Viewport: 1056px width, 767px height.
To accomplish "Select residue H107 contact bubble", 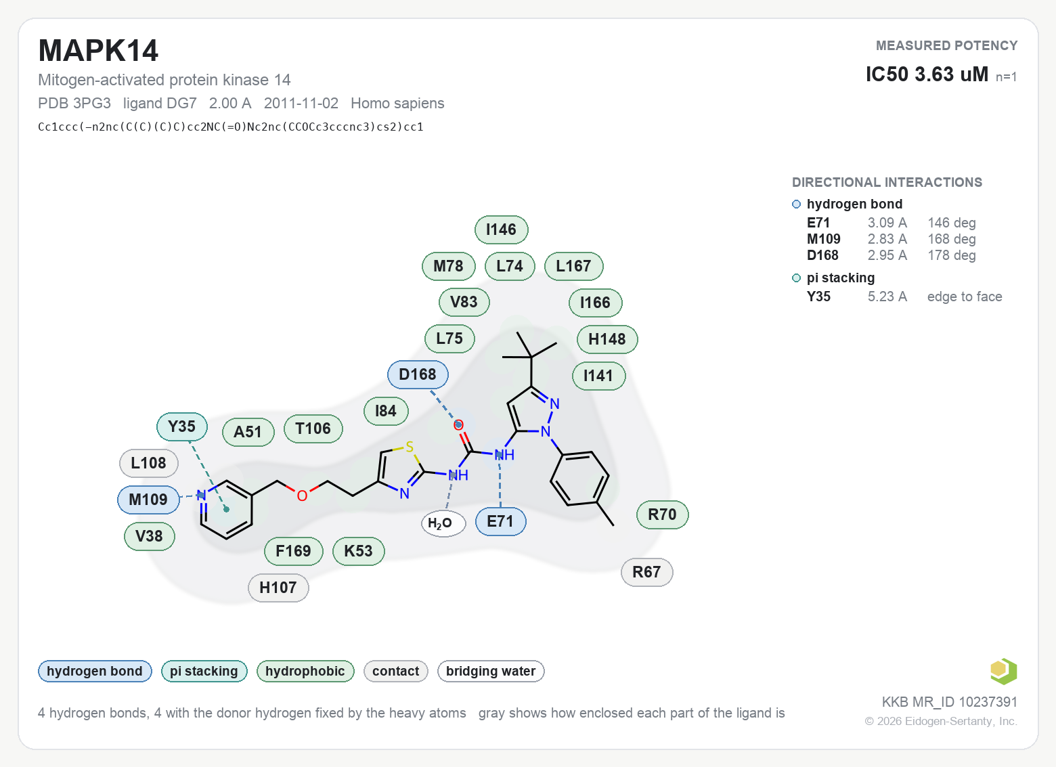I will point(278,588).
